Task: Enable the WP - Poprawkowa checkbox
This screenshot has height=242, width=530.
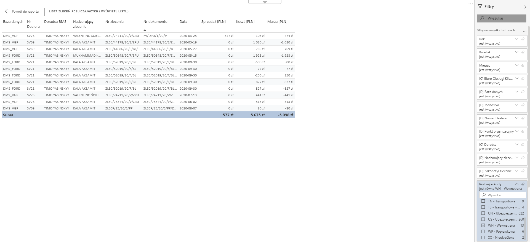Action: [x=483, y=231]
